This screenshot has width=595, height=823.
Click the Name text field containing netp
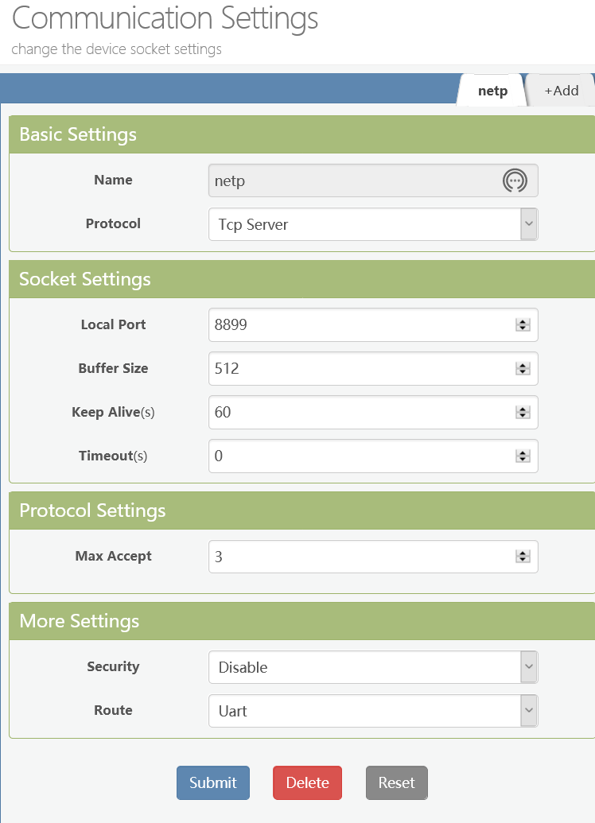[x=350, y=181]
